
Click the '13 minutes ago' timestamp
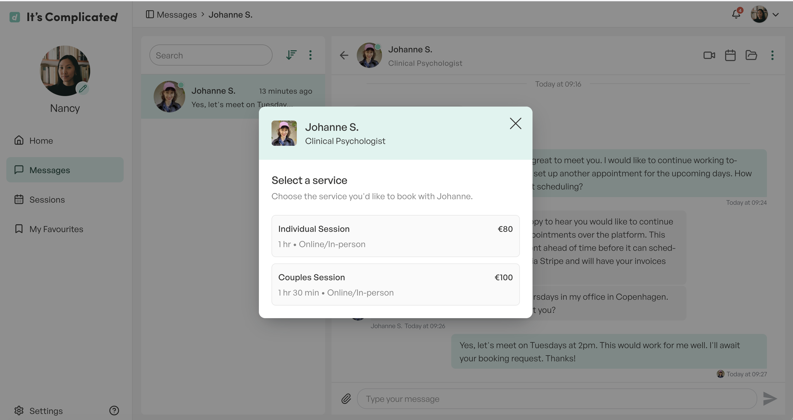coord(285,91)
